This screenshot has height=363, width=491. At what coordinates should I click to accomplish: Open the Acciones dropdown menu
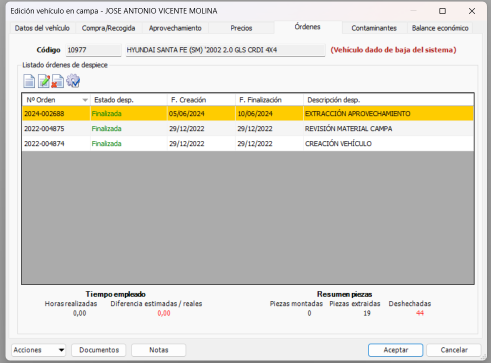point(38,350)
